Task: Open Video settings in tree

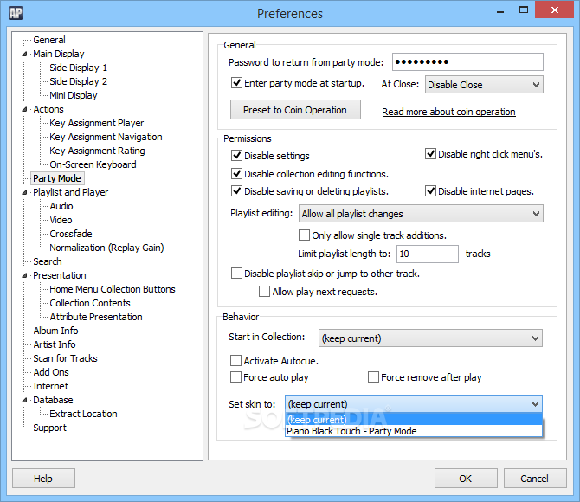Action: pyautogui.click(x=61, y=220)
